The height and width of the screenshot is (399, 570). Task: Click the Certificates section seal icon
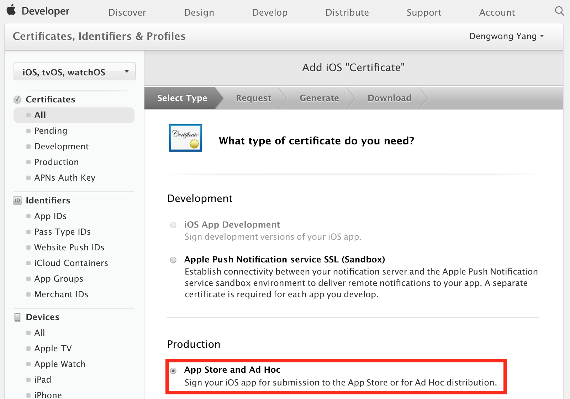click(x=17, y=100)
